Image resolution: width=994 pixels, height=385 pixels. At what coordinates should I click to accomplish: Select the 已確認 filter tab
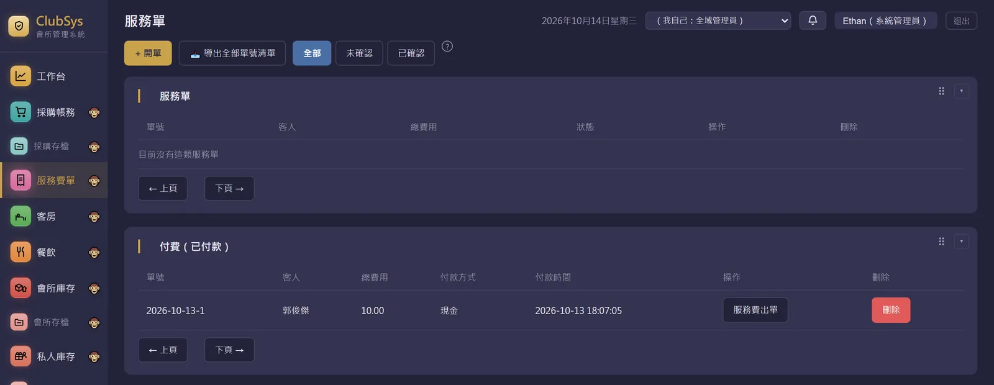tap(411, 53)
